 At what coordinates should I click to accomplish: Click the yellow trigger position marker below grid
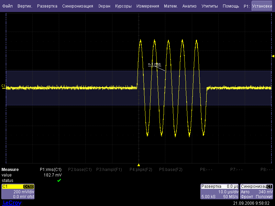point(139,165)
